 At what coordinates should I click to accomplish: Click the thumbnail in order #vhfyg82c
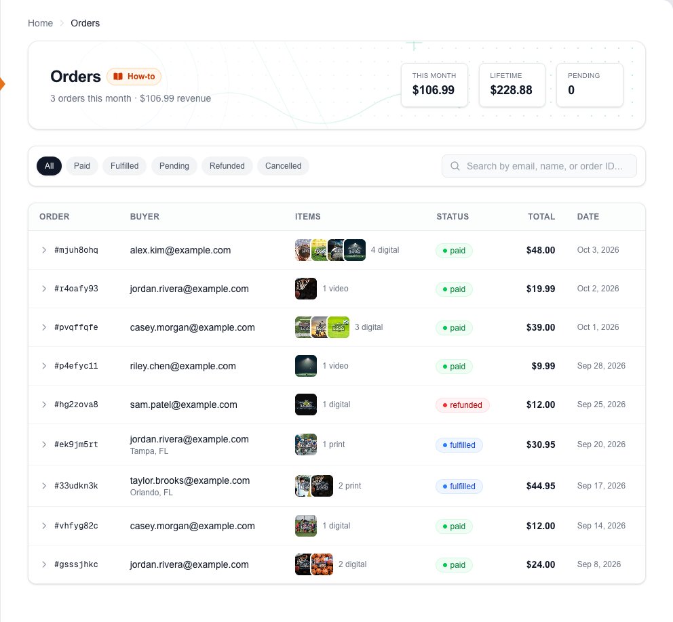click(305, 526)
